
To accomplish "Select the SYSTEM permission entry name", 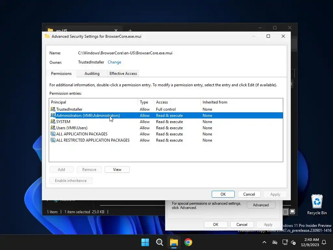I will (x=63, y=122).
